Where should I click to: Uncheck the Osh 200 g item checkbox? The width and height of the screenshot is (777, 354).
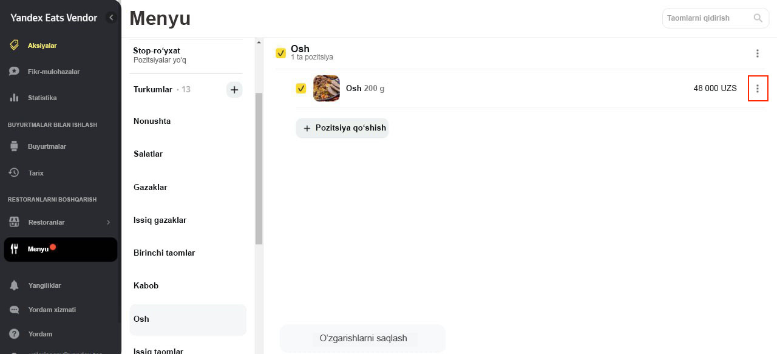[301, 89]
